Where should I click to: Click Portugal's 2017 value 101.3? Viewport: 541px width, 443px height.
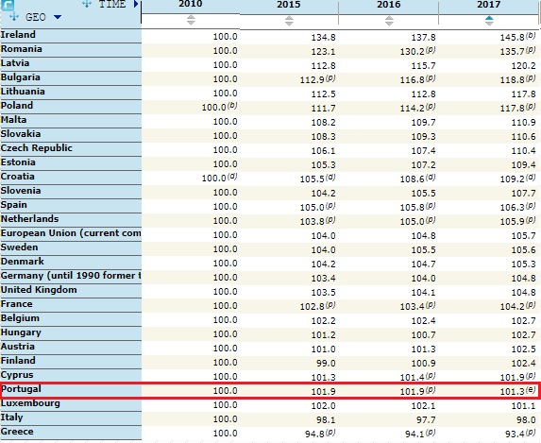[513, 392]
